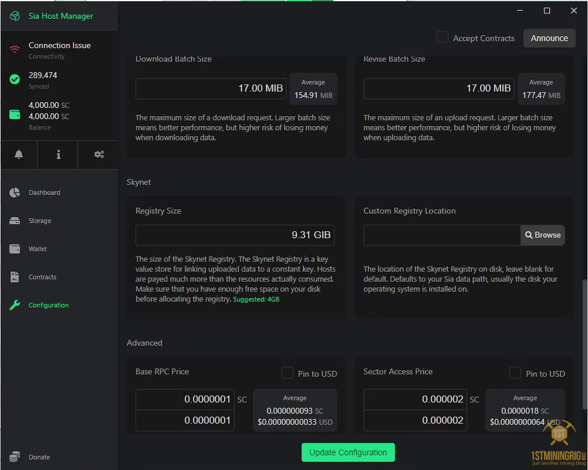The width and height of the screenshot is (588, 470).
Task: Go to Storage page
Action: (x=40, y=221)
